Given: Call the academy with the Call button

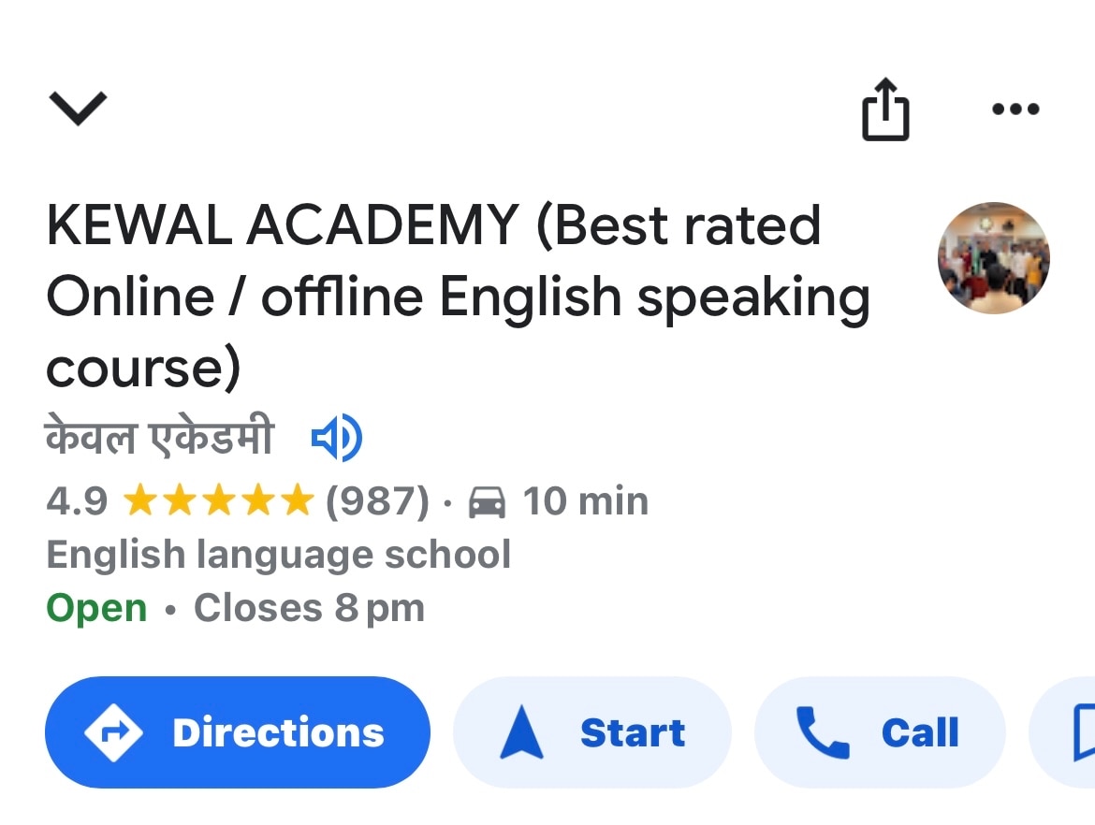Looking at the screenshot, I should (880, 732).
